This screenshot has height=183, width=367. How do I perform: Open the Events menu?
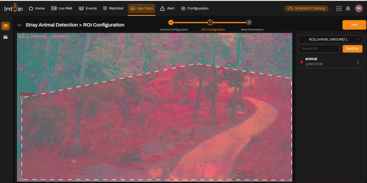click(88, 9)
